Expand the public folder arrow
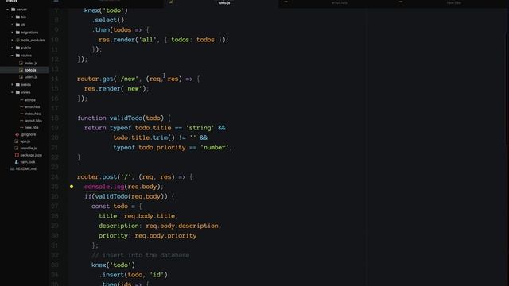Viewport: 509px width, 286px height. point(13,48)
